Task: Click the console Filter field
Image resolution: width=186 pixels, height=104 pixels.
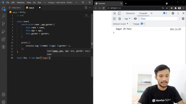Action: [x=159, y=19]
